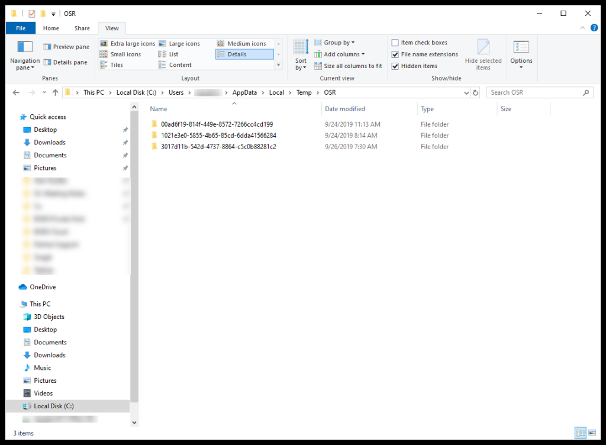Click the Preview pane button
The image size is (606, 445).
point(66,47)
